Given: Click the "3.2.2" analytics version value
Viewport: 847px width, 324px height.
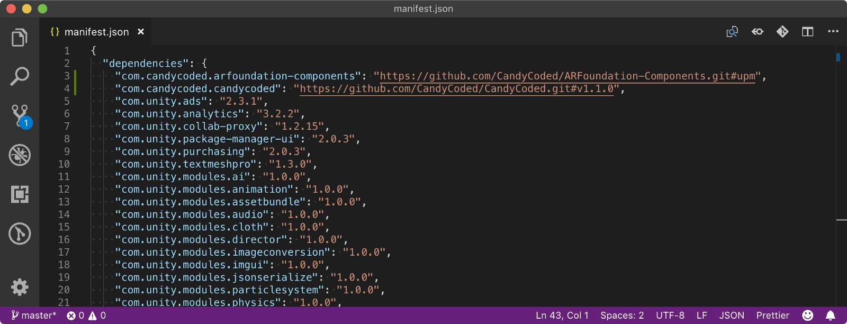Looking at the screenshot, I should tap(278, 114).
